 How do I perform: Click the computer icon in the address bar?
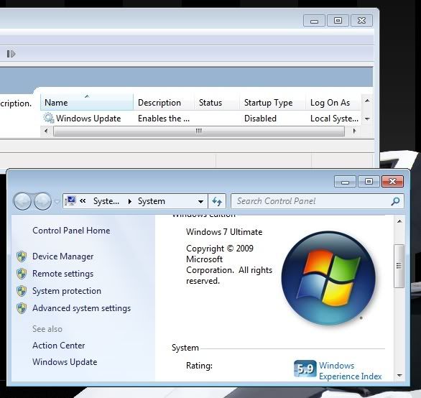point(70,201)
